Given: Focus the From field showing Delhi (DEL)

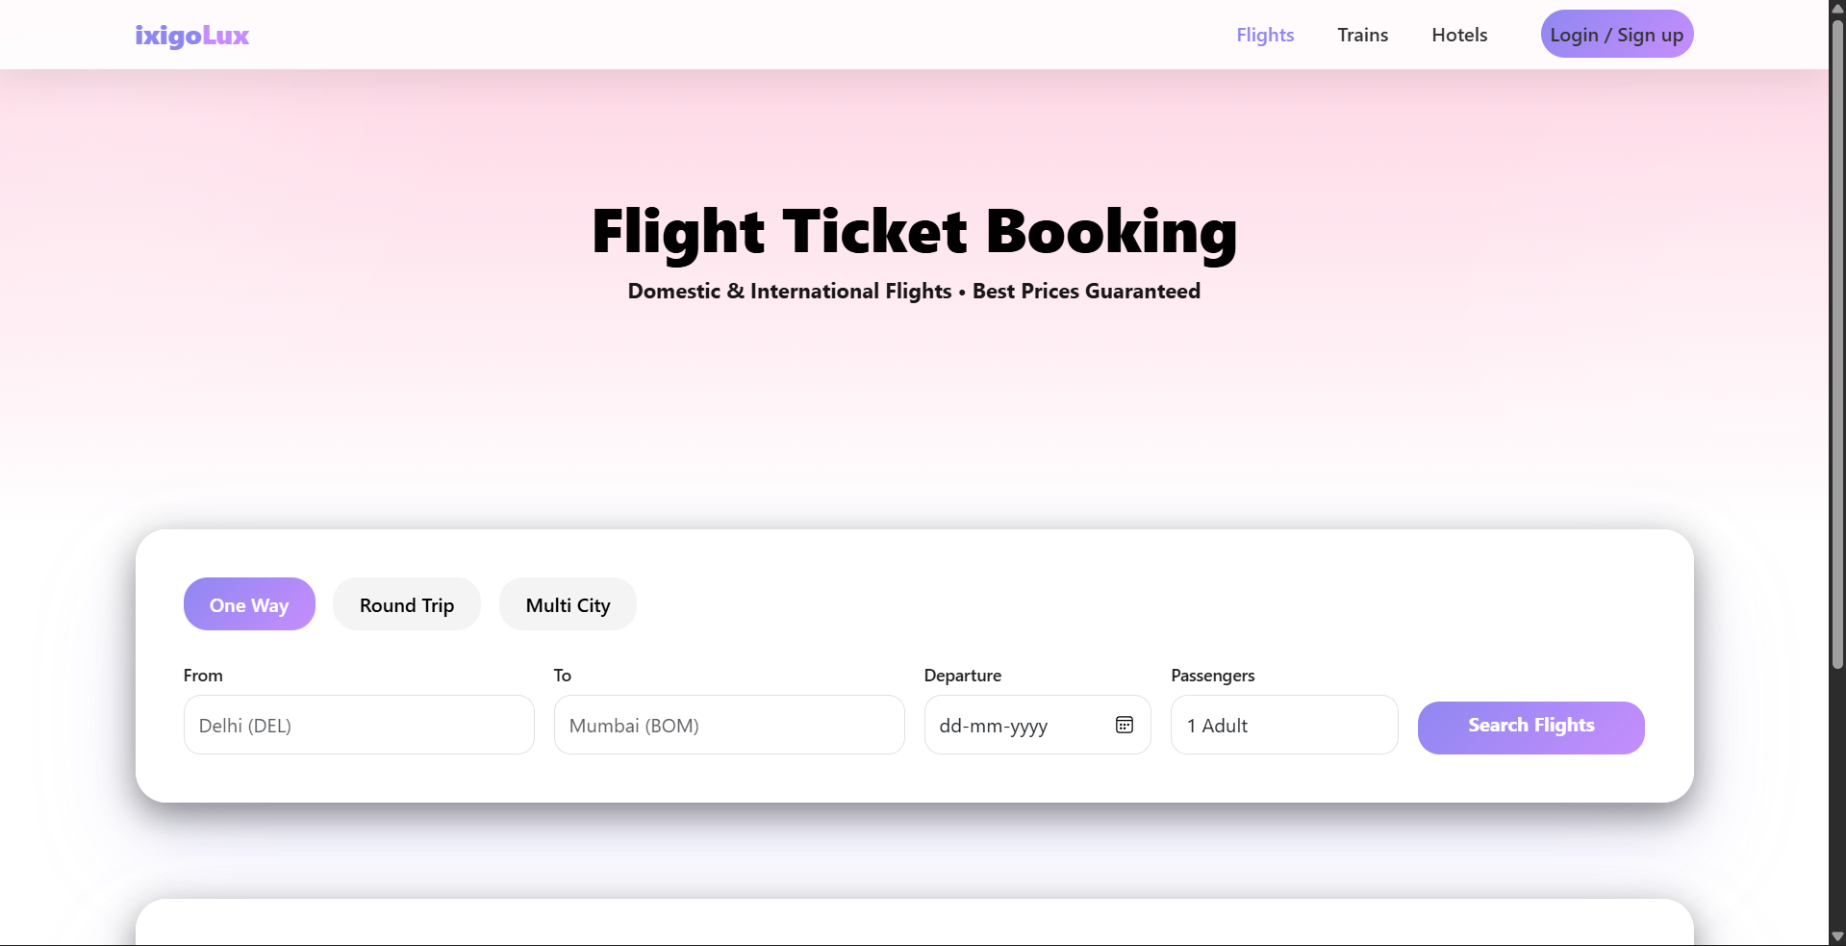Looking at the screenshot, I should click(359, 726).
